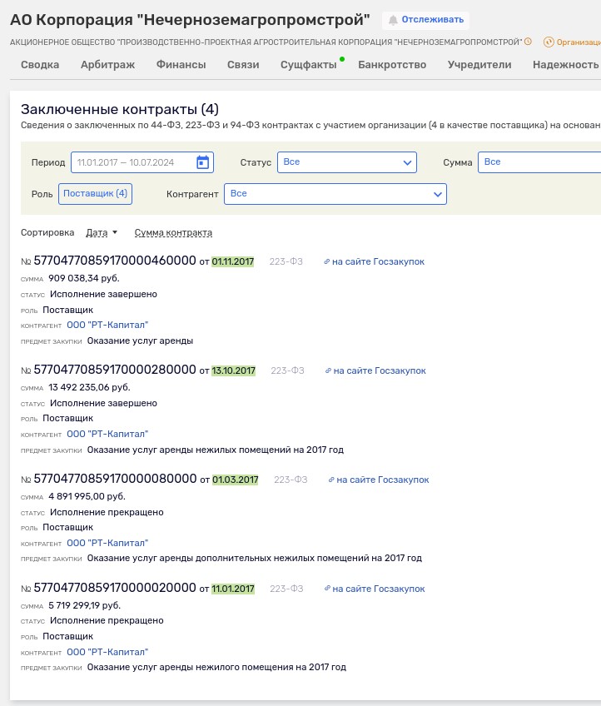The image size is (601, 706).
Task: Open the Контрагент dropdown
Action: [x=336, y=193]
